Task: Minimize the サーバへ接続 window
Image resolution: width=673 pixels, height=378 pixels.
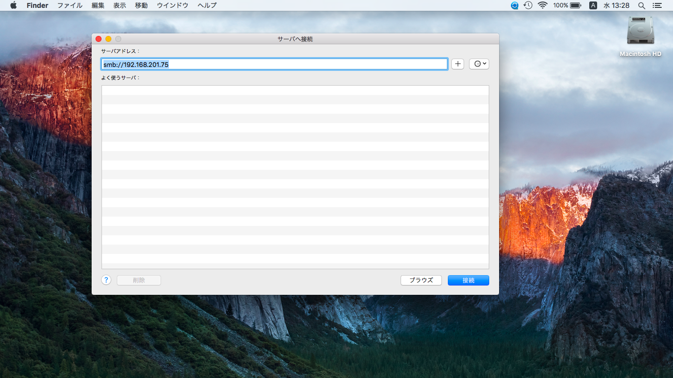Action: click(108, 39)
